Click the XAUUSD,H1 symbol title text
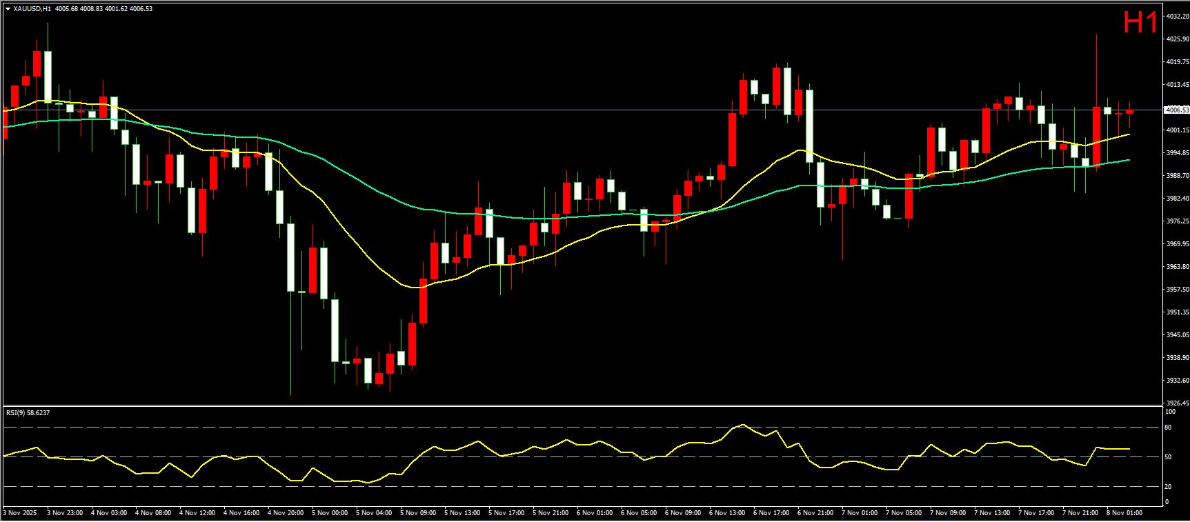This screenshot has height=522, width=1190. click(x=32, y=9)
